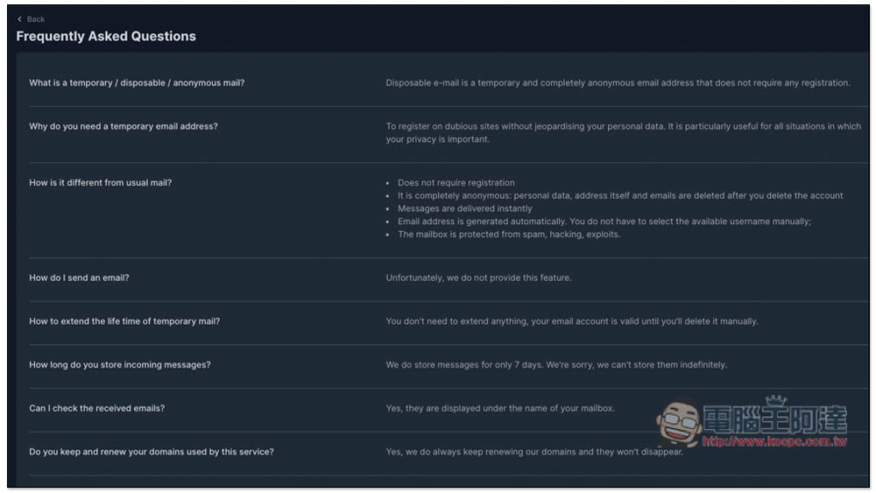Select the answer about storing messages 7 days
The width and height of the screenshot is (876, 493).
556,364
